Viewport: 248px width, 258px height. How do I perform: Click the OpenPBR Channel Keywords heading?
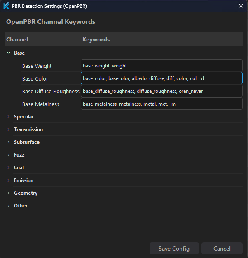[x=51, y=22]
